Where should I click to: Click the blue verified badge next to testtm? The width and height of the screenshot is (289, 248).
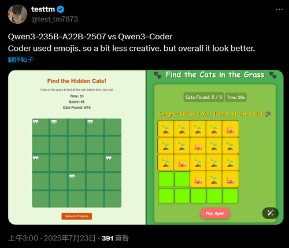coord(61,9)
